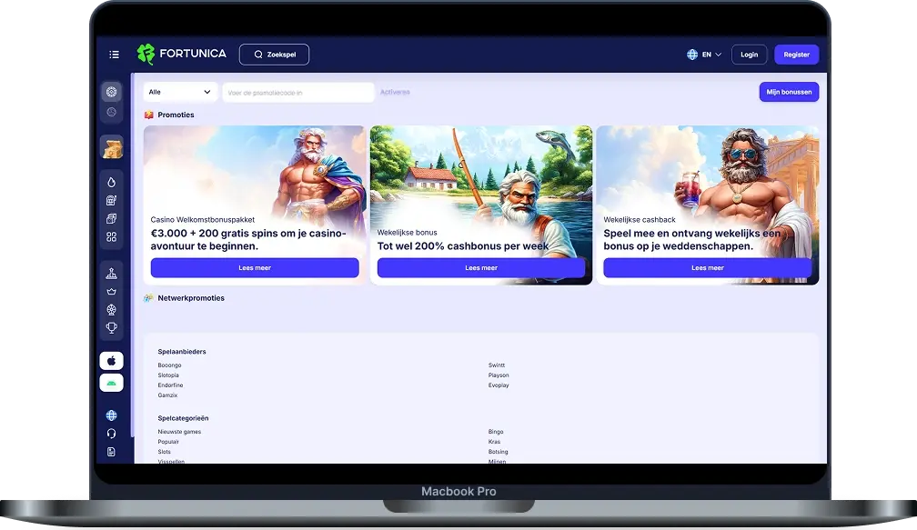
Task: Open support via the headset icon
Action: 111,434
